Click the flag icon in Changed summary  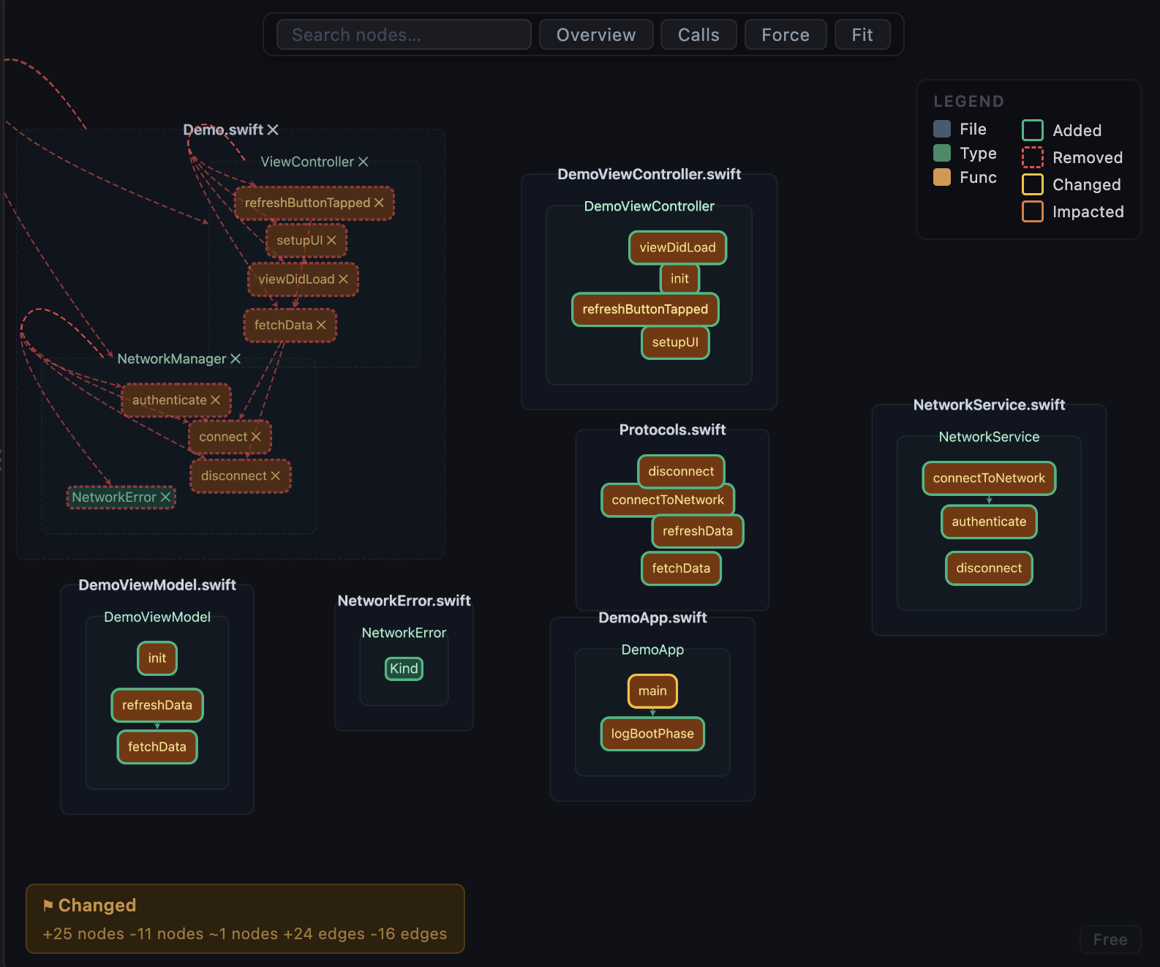coord(48,906)
